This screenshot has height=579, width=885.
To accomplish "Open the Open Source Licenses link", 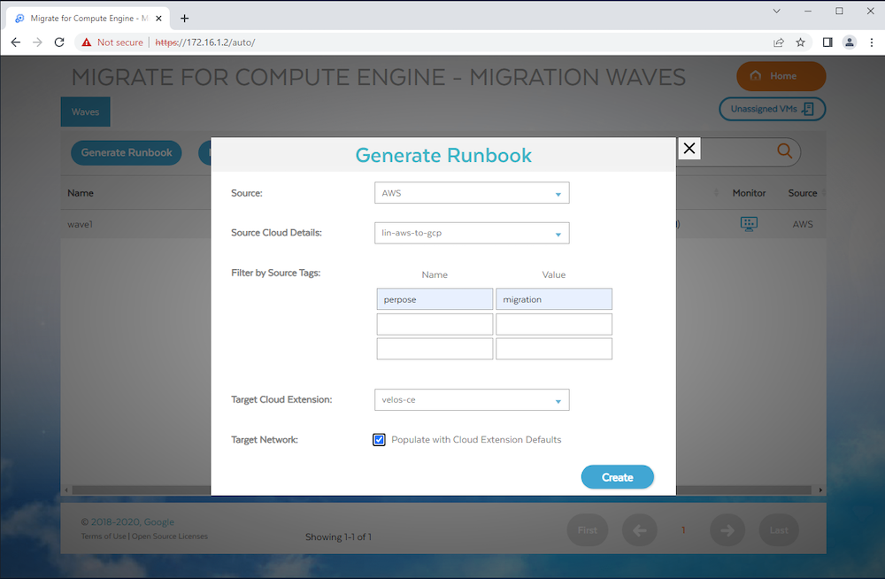I will point(169,537).
